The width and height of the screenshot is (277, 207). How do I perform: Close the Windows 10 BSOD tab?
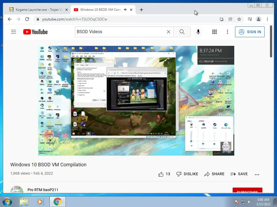131,10
